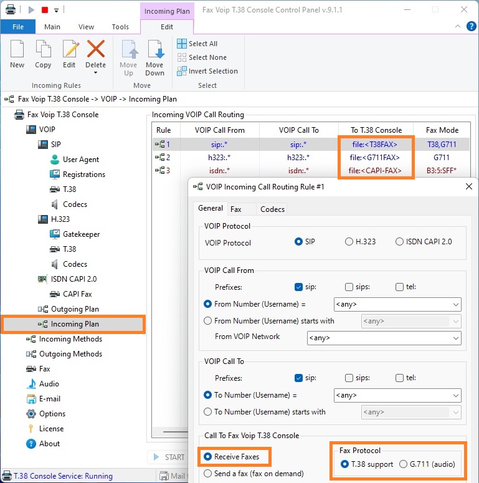Click the Copy rule icon
The height and width of the screenshot is (483, 479).
[43, 49]
